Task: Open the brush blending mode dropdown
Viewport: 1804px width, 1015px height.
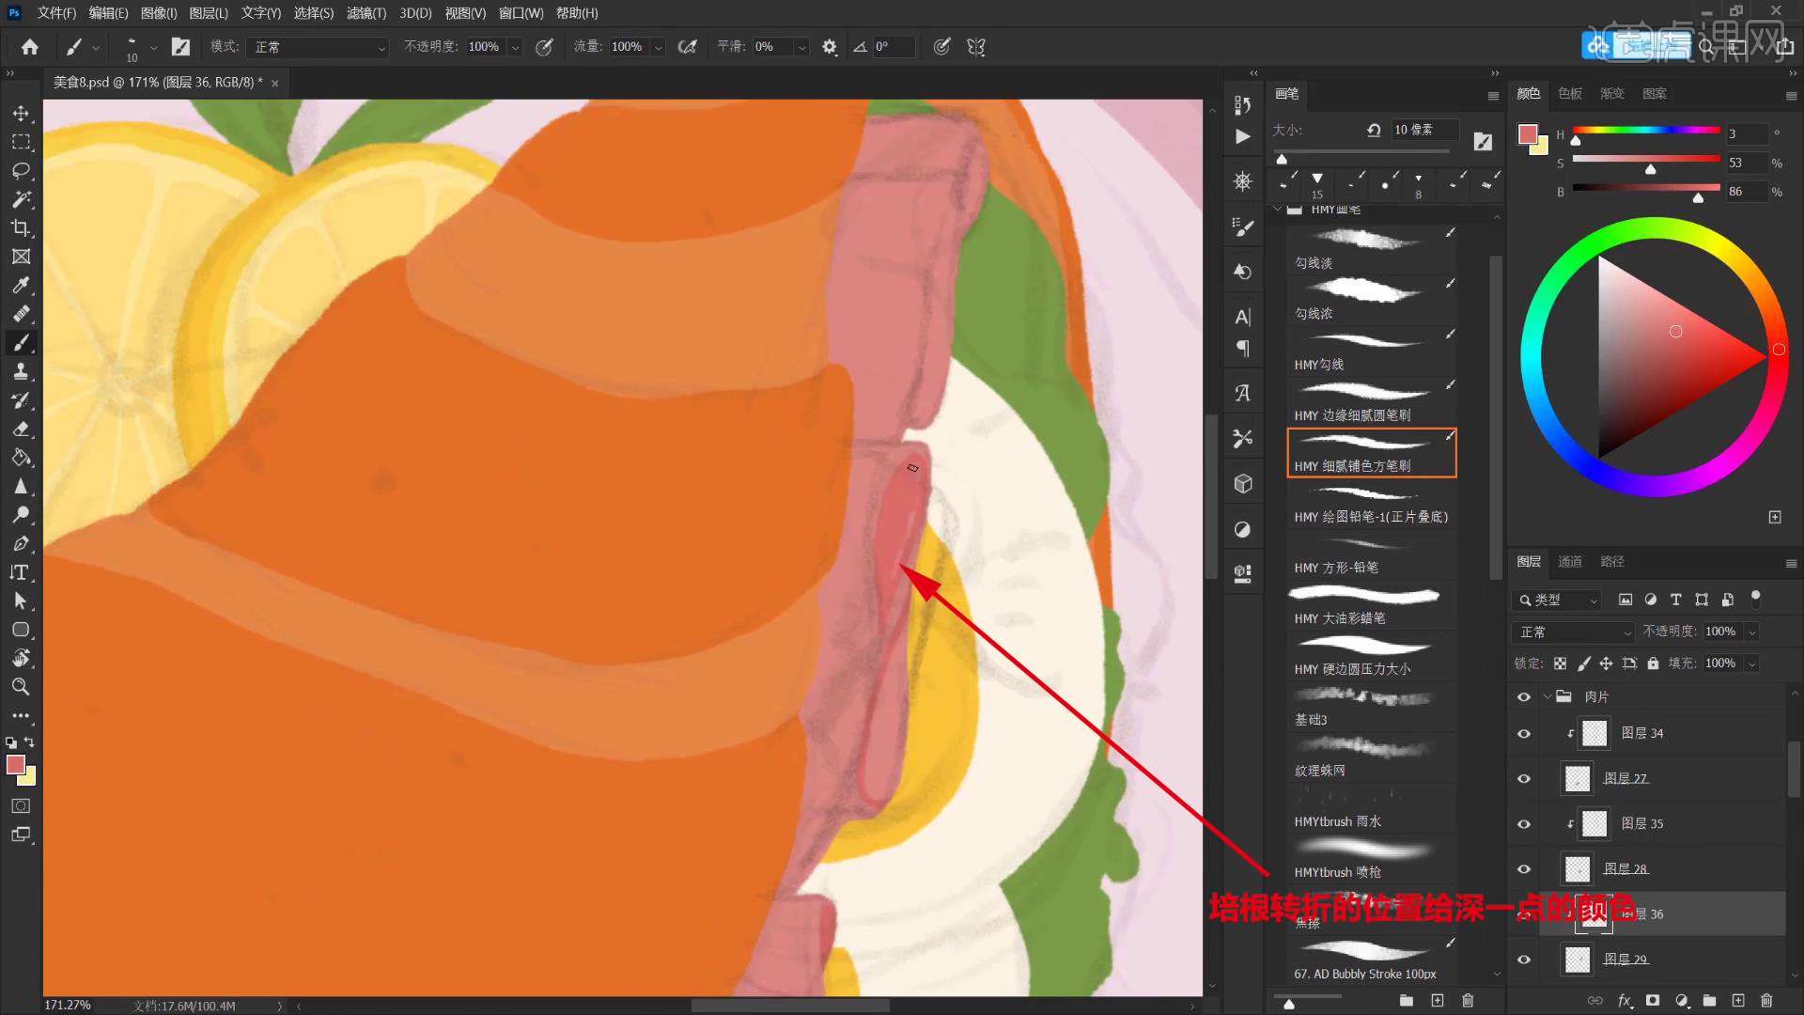Action: [x=318, y=47]
